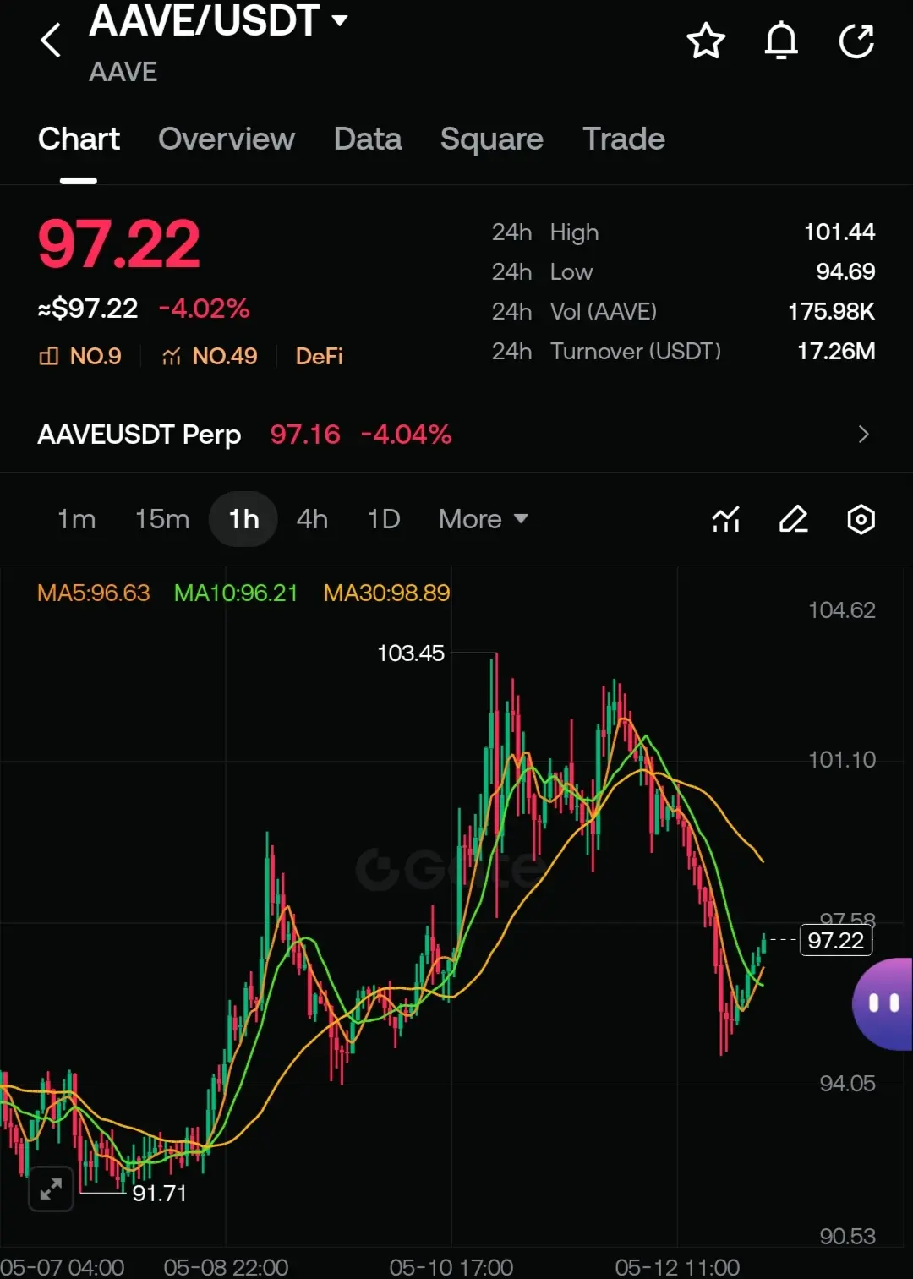Tap the 05-10 17:00 time axis label

click(451, 1267)
